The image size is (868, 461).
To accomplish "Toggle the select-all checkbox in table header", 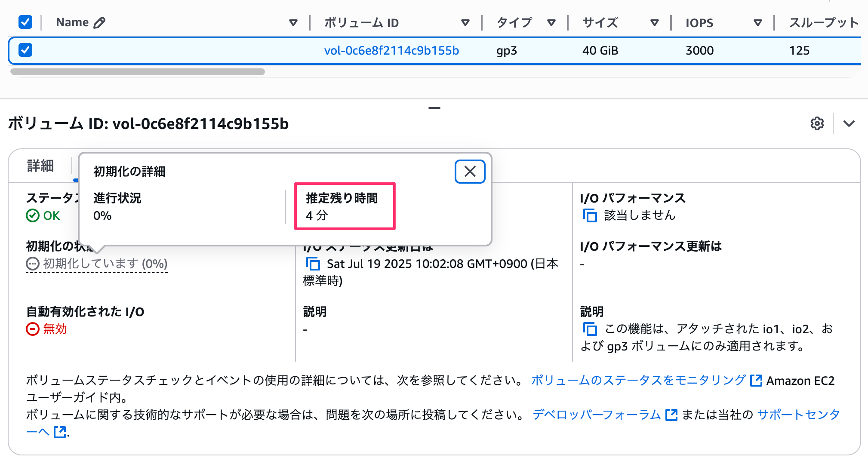I will 25,22.
